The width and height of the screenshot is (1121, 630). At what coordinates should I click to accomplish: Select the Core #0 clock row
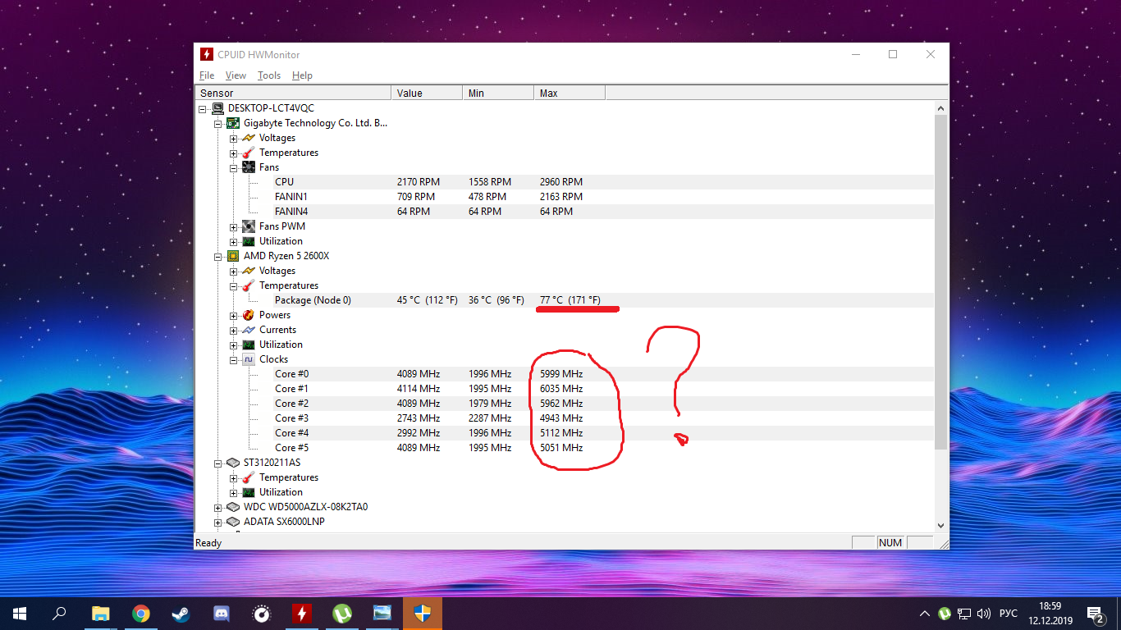[x=603, y=374]
